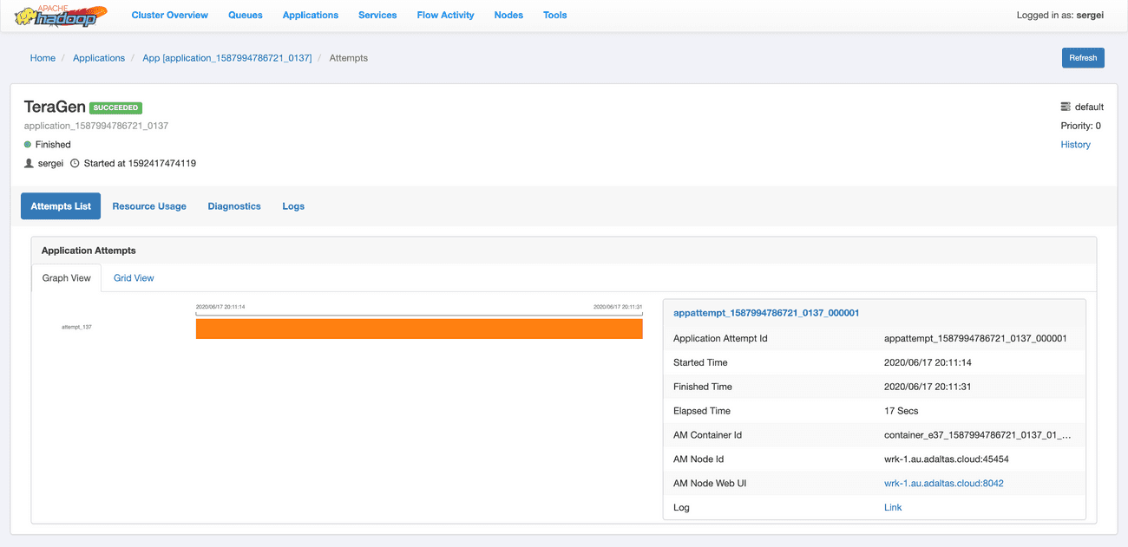Click the queue icon beside default
1128x547 pixels.
click(1066, 107)
